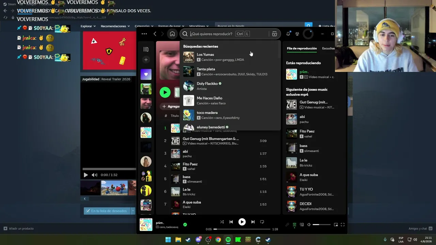Open the Spotify profile avatar menu
The height and width of the screenshot is (245, 436).
point(308,34)
